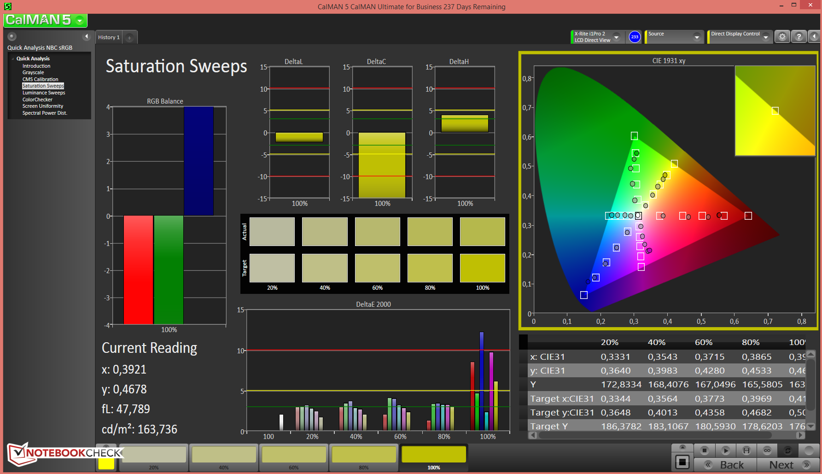The image size is (822, 474).
Task: Open the Direct Display Control dropdown
Action: (x=765, y=37)
